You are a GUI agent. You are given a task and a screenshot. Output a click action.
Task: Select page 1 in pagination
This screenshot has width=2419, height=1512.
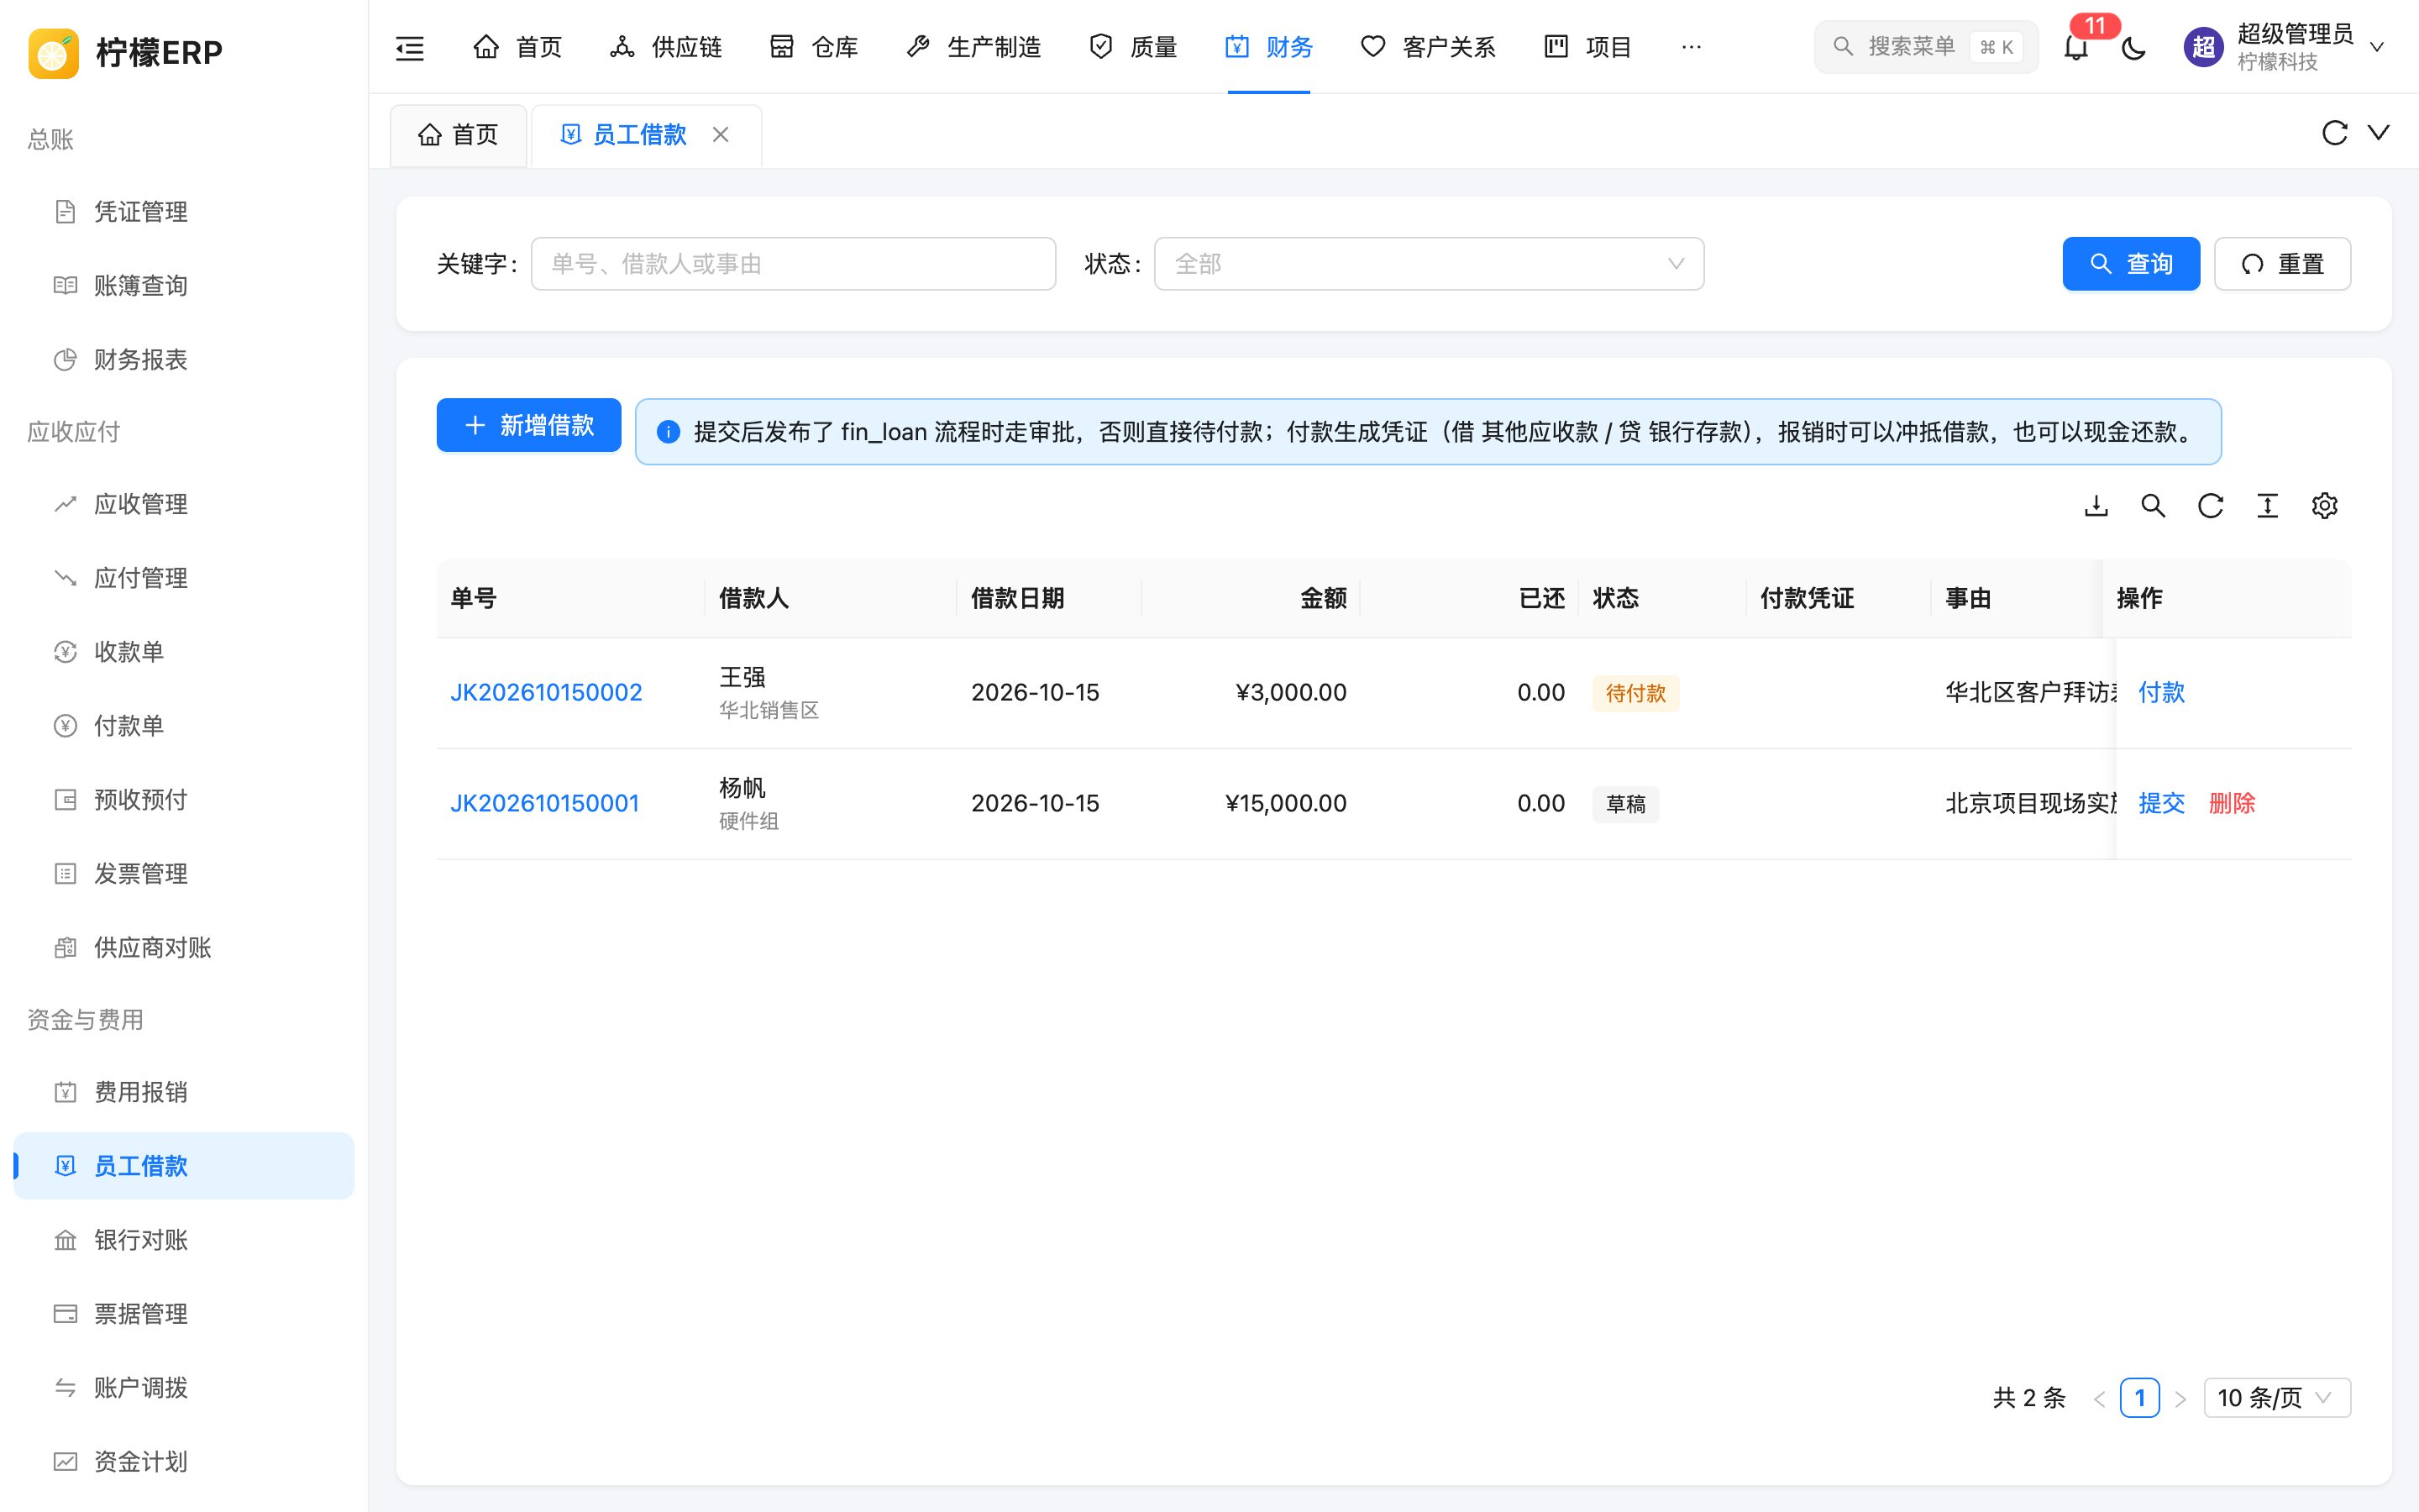(x=2139, y=1397)
